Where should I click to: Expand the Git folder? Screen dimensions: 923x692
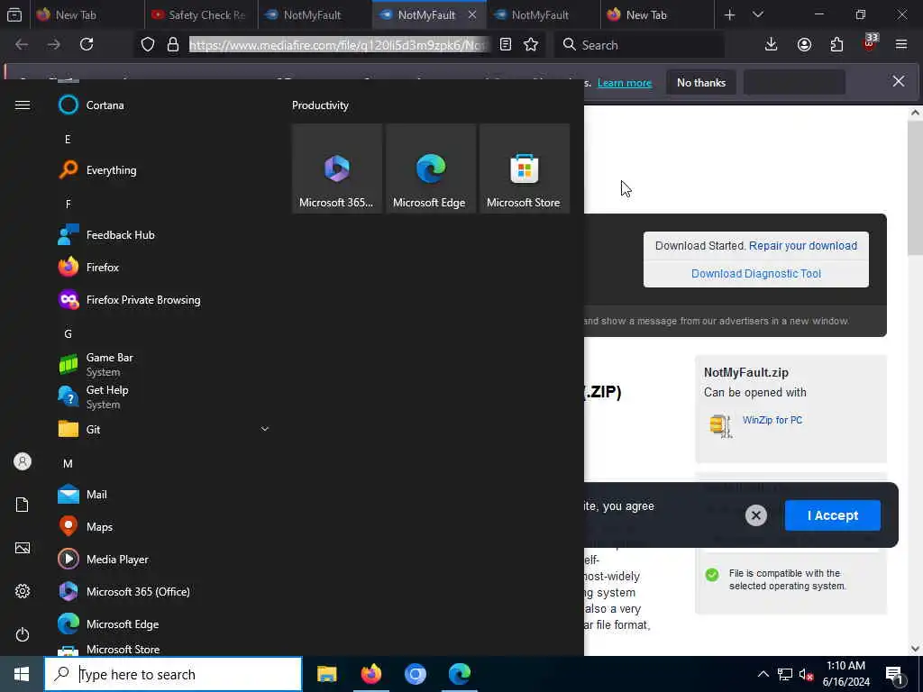coord(164,429)
